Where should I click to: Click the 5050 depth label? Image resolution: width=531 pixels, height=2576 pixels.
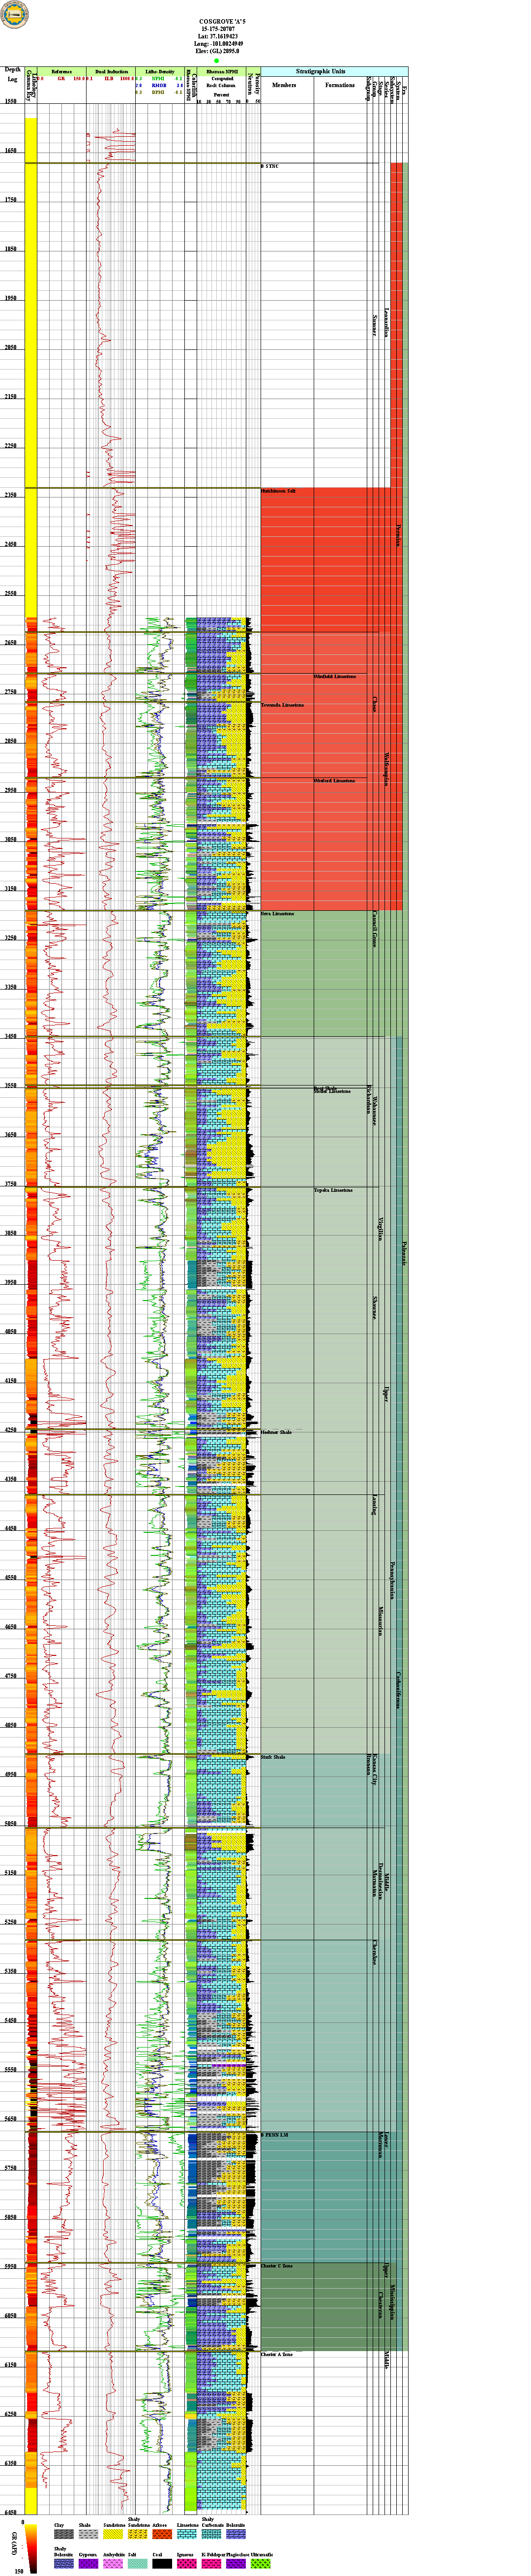click(11, 1824)
